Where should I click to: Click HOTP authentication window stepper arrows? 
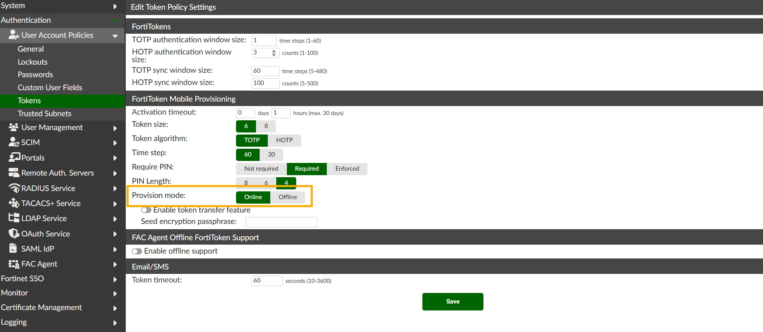click(274, 53)
